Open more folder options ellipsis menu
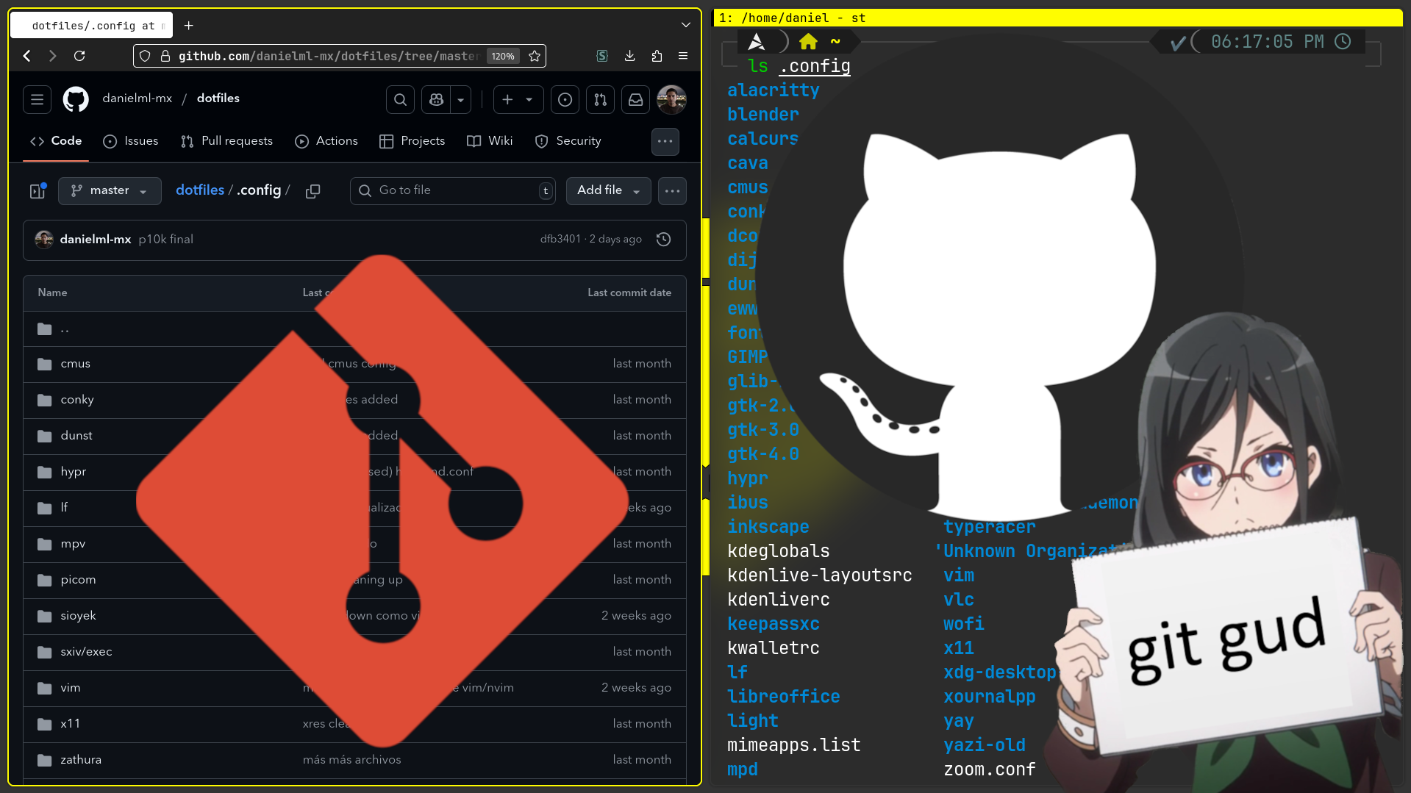 pyautogui.click(x=672, y=191)
